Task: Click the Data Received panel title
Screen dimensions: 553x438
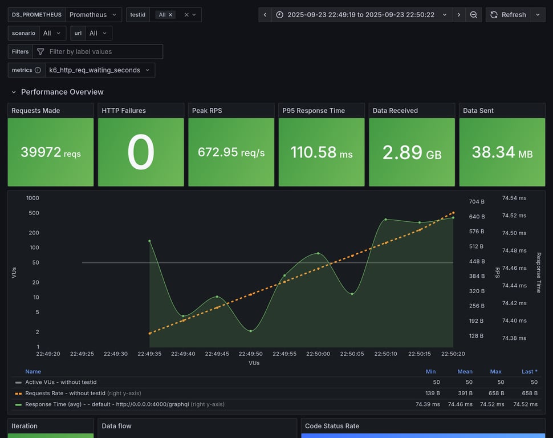Action: tap(395, 111)
